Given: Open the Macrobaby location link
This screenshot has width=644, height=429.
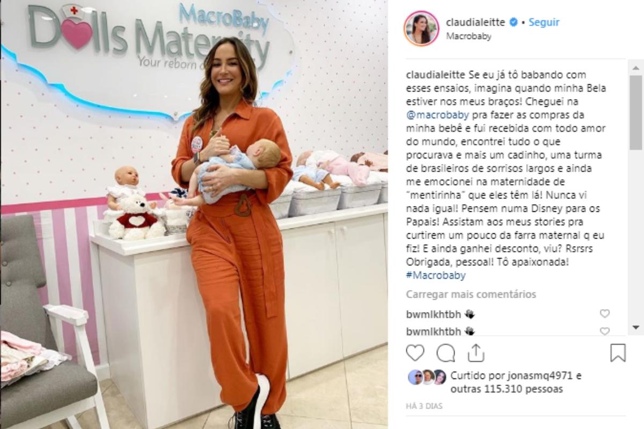Looking at the screenshot, I should [x=469, y=36].
